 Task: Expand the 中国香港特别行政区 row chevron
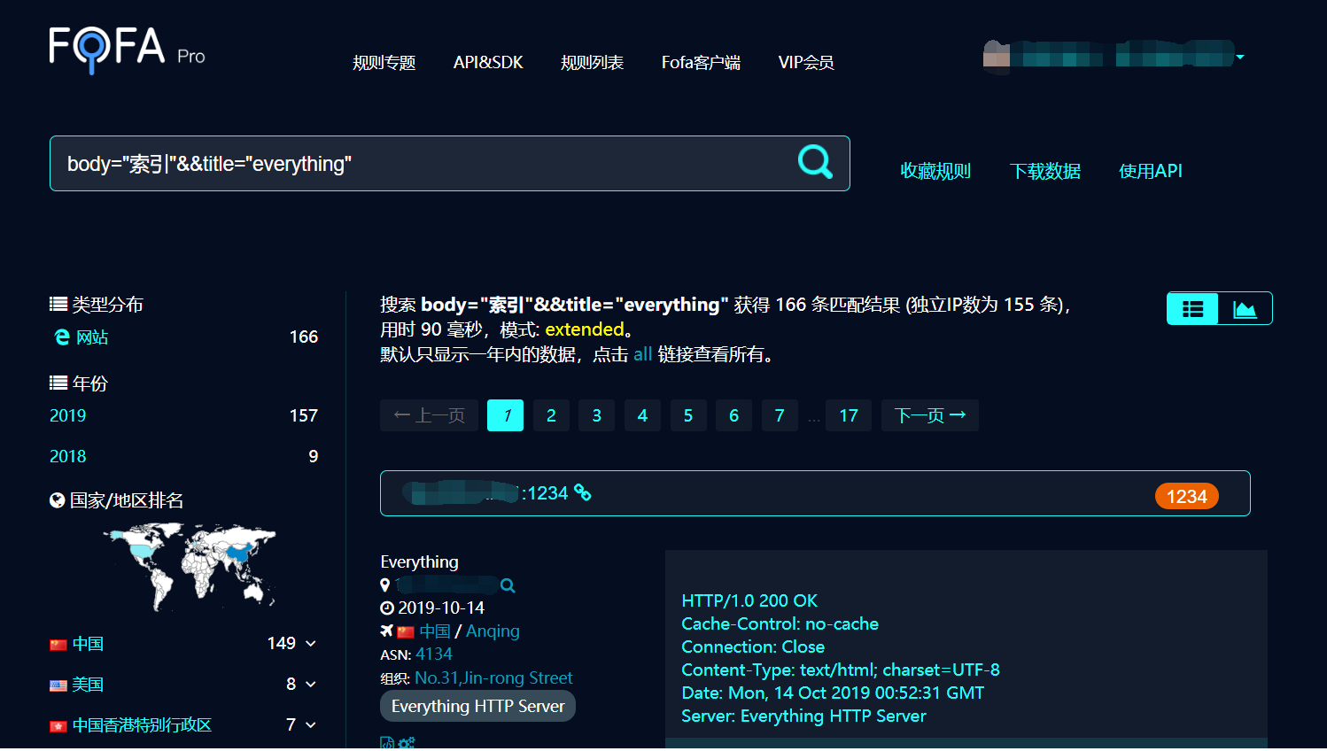(x=311, y=725)
